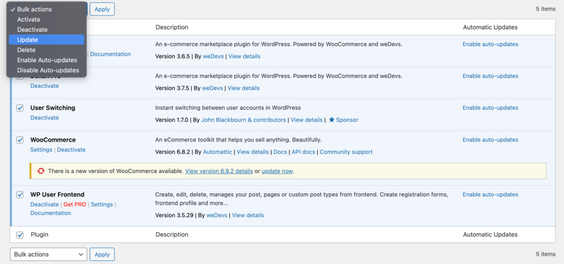The width and height of the screenshot is (564, 264).
Task: Select Enable Auto-updates in the dropdown list
Action: (x=46, y=60)
